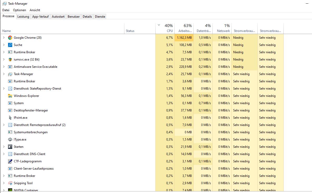This screenshot has width=312, height=193.
Task: Click the Task-Manager process row icon
Action: click(x=10, y=74)
